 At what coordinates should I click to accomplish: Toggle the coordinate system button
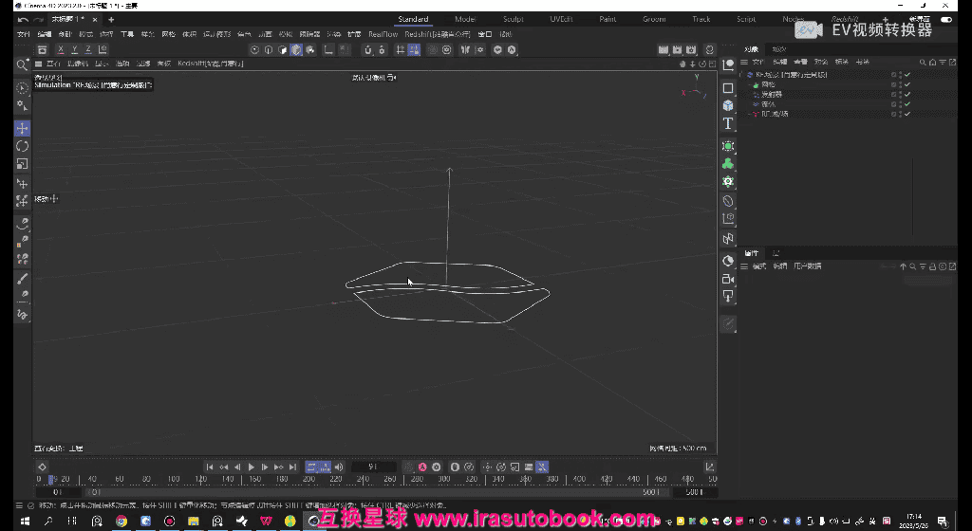103,49
